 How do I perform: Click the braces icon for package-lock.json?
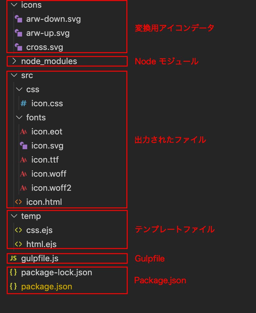(13, 272)
